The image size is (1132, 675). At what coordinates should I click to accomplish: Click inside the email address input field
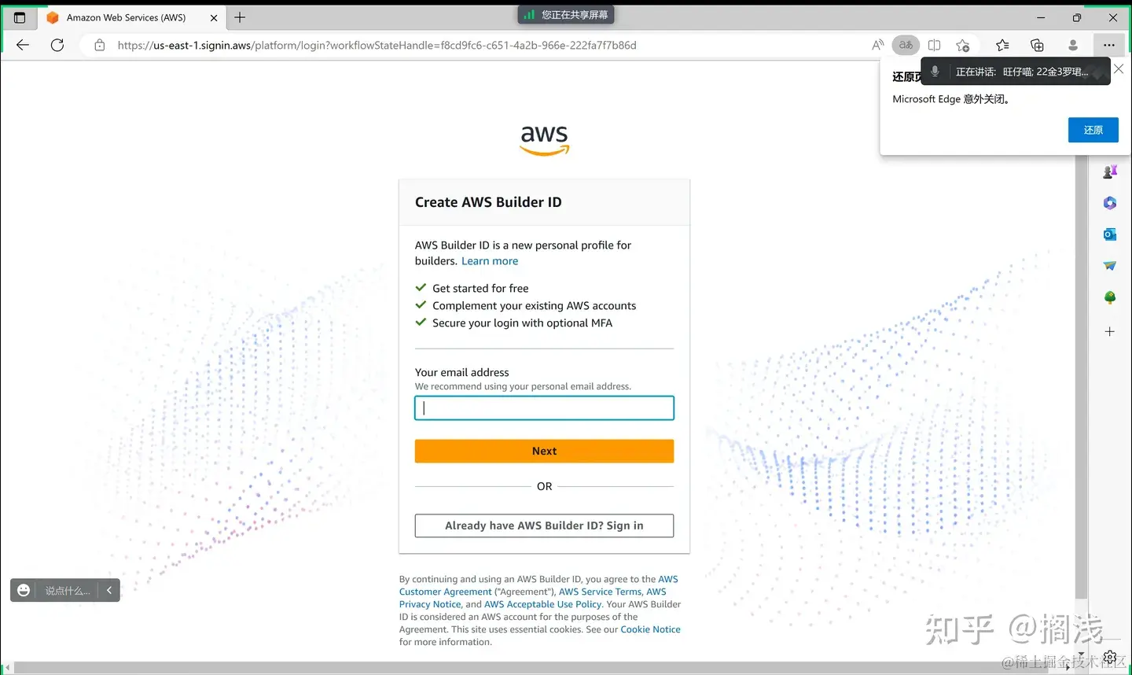click(x=544, y=408)
